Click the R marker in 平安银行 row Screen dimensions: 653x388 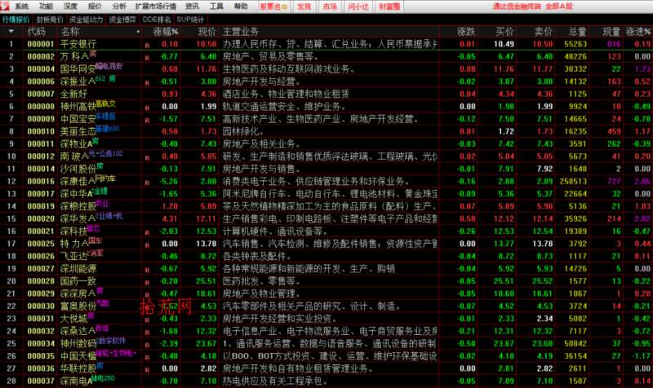coord(147,46)
